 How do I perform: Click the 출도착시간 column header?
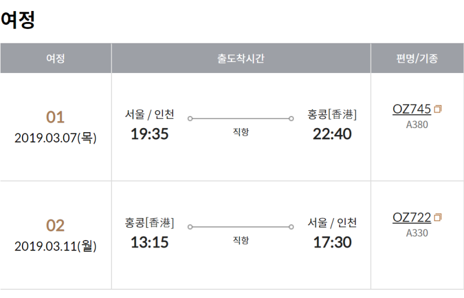(x=241, y=58)
